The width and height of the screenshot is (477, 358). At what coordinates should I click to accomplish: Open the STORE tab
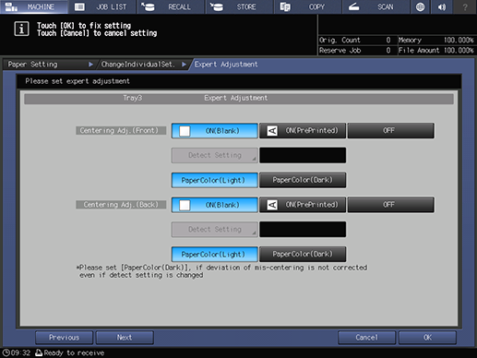click(239, 6)
